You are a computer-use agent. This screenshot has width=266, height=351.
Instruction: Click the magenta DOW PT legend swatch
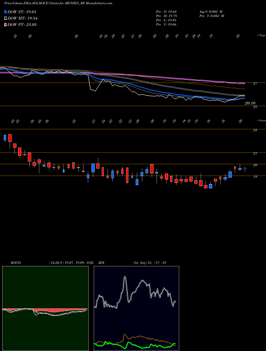(5, 24)
